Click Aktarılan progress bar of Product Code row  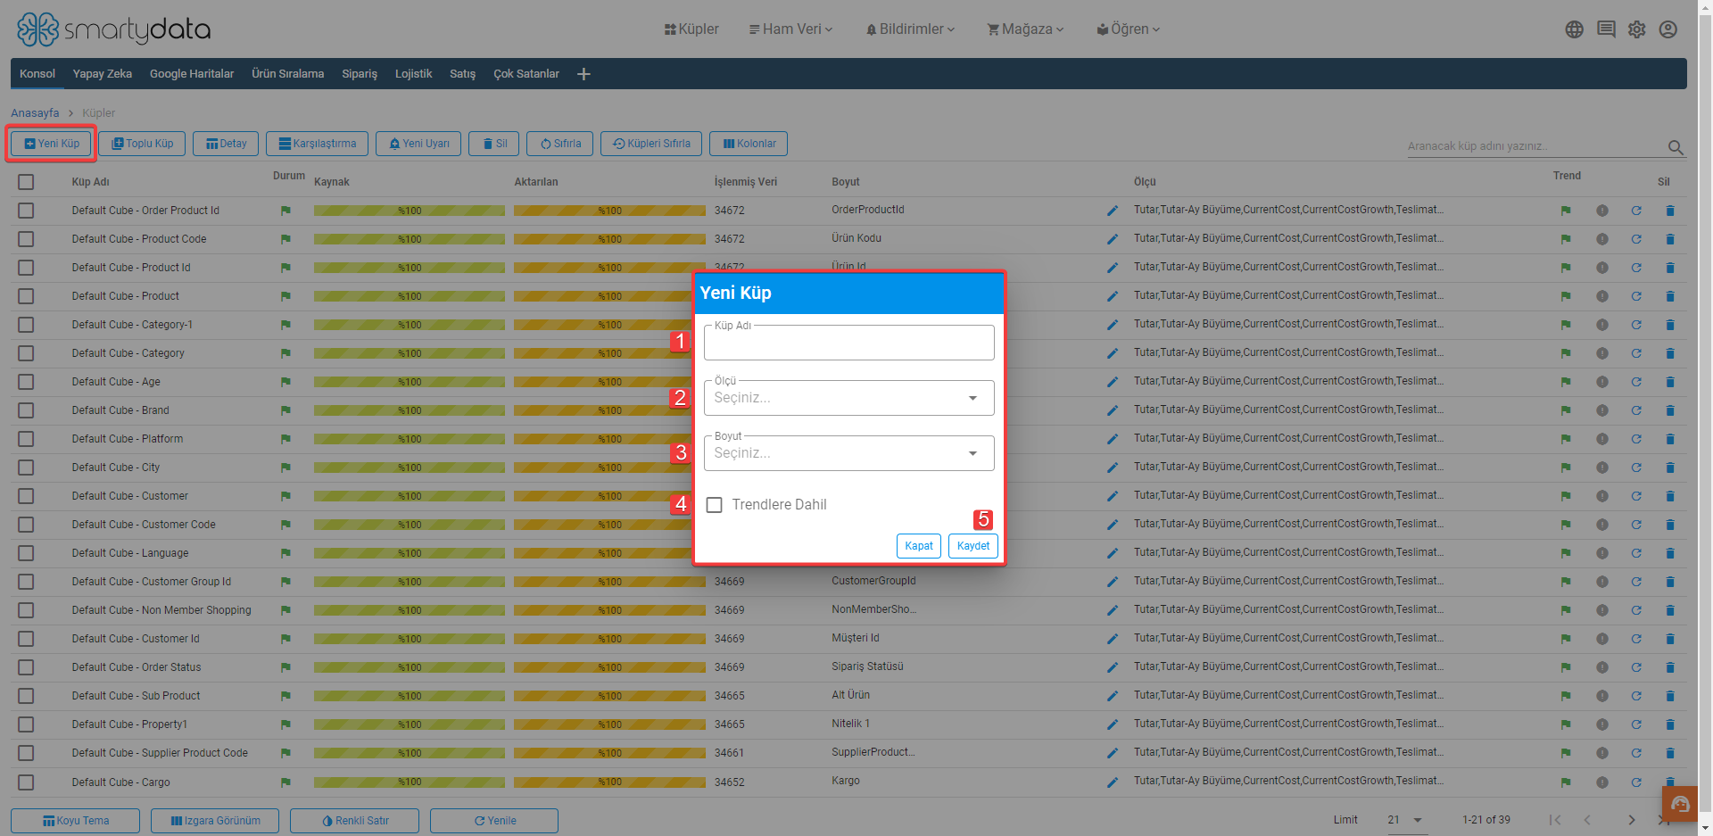(609, 239)
